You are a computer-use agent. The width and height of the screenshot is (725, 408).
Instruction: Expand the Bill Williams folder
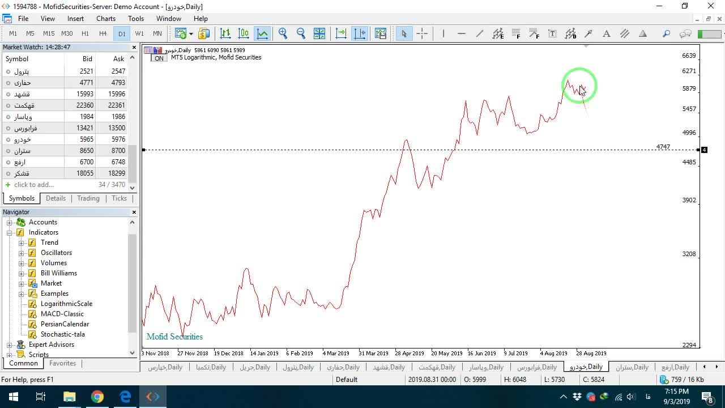(x=22, y=273)
